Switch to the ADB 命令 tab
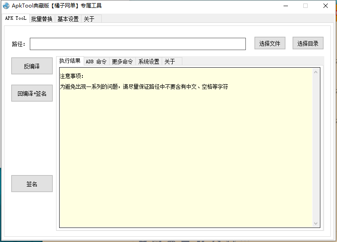The width and height of the screenshot is (337, 242). [96, 61]
